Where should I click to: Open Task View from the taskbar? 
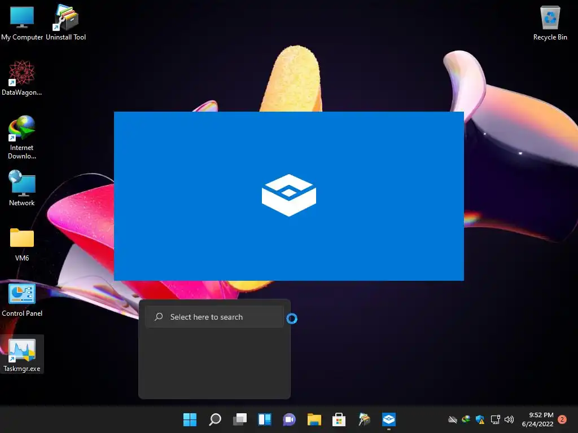click(x=239, y=419)
